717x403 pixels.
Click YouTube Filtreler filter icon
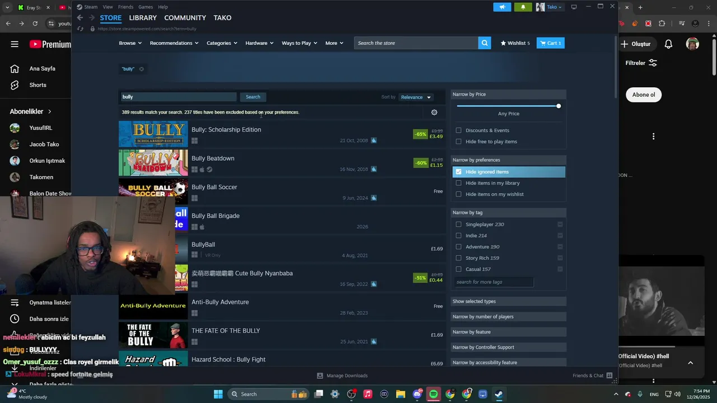click(x=653, y=63)
